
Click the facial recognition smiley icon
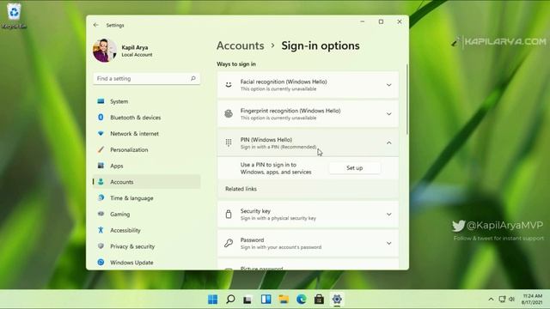click(229, 85)
